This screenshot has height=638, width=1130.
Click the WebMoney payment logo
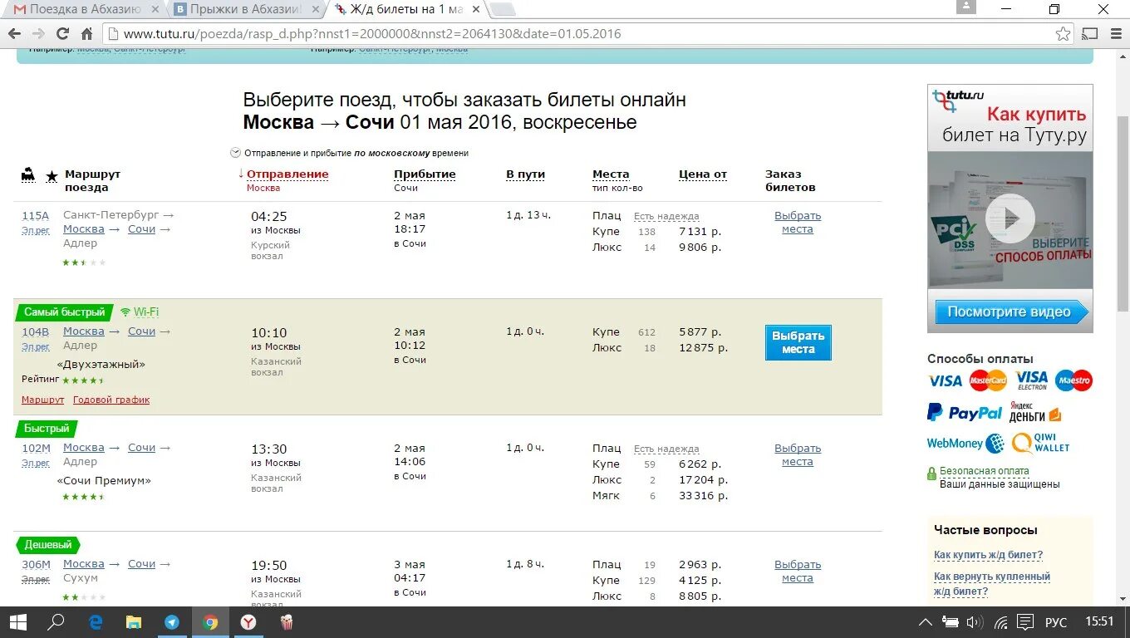965,444
